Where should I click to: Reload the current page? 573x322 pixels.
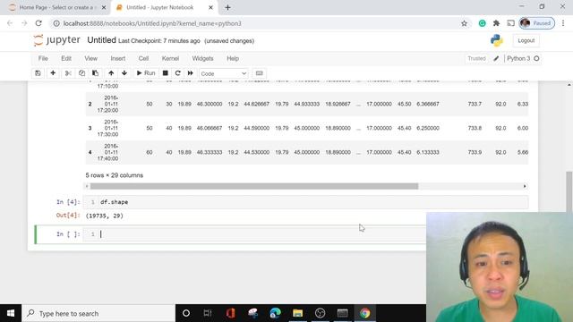(x=38, y=23)
